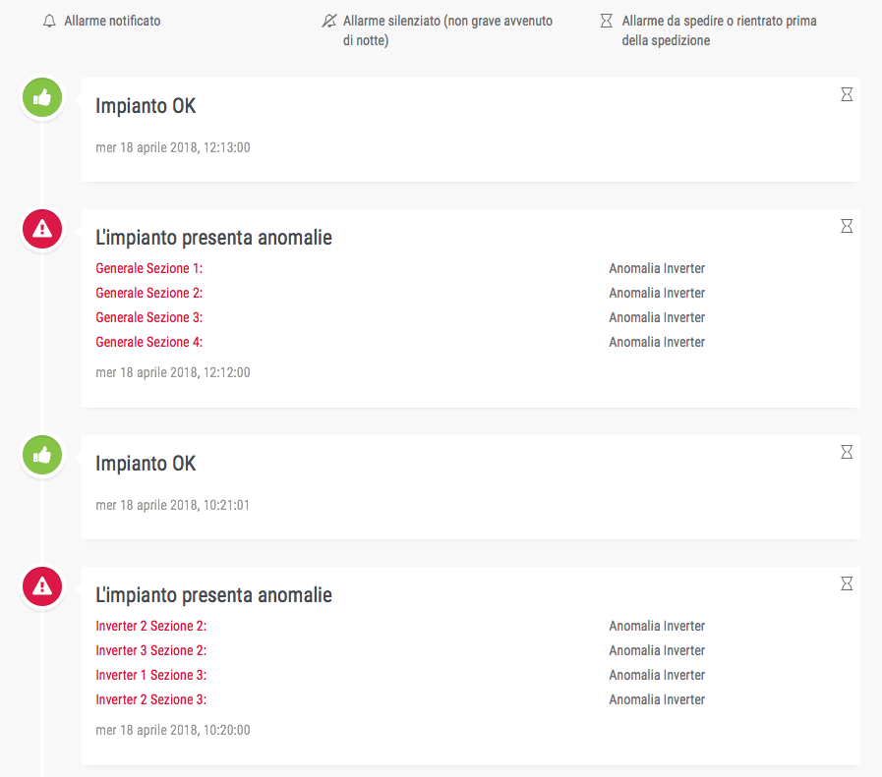Click green thumbs-up icon for the 10:21:01 event
Viewport: 882px width, 777px height.
(42, 455)
